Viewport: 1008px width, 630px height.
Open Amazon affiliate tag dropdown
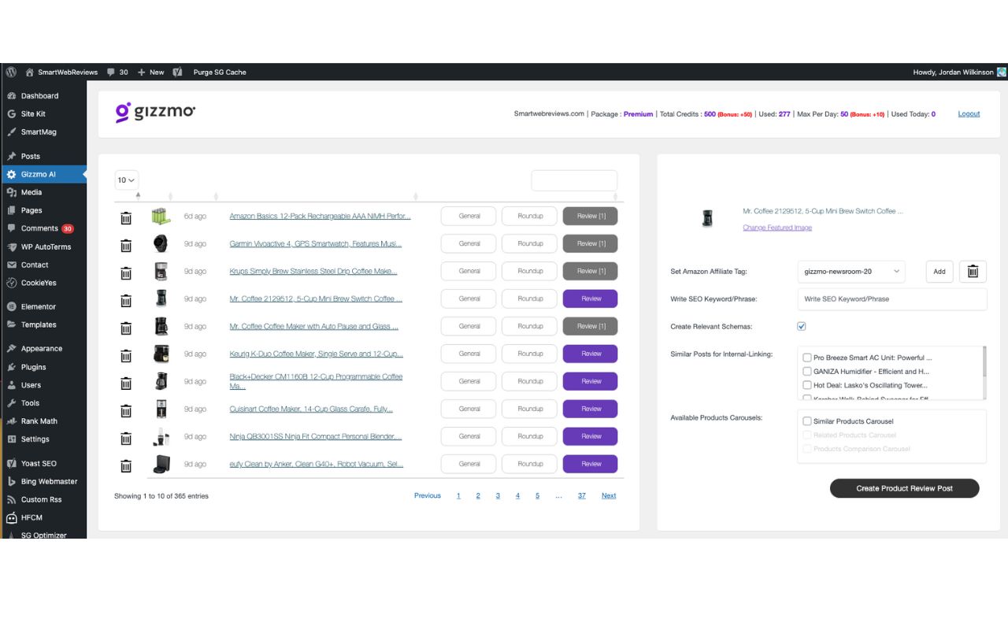coord(851,272)
